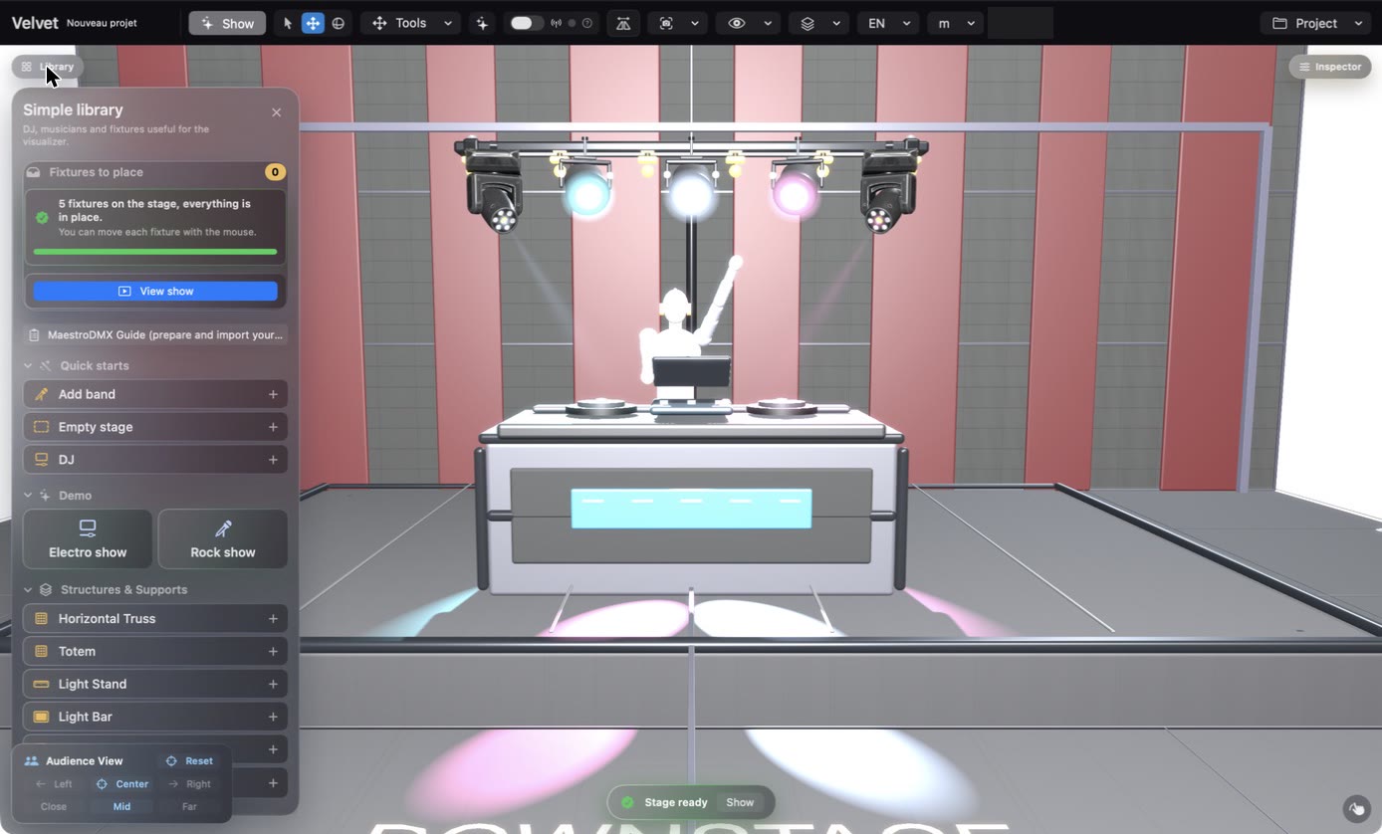This screenshot has width=1382, height=834.
Task: Click the stage perspective view icon
Action: (623, 23)
